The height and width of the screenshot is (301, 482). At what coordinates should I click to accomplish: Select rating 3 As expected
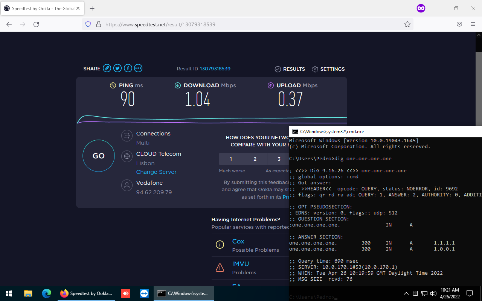(279, 159)
